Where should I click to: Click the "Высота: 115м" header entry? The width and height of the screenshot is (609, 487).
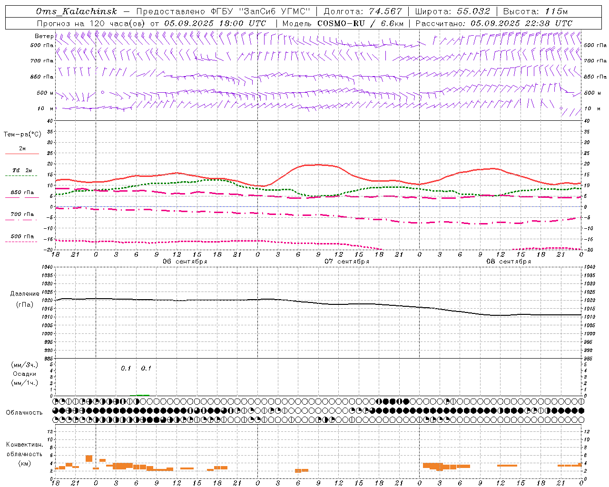click(x=535, y=12)
